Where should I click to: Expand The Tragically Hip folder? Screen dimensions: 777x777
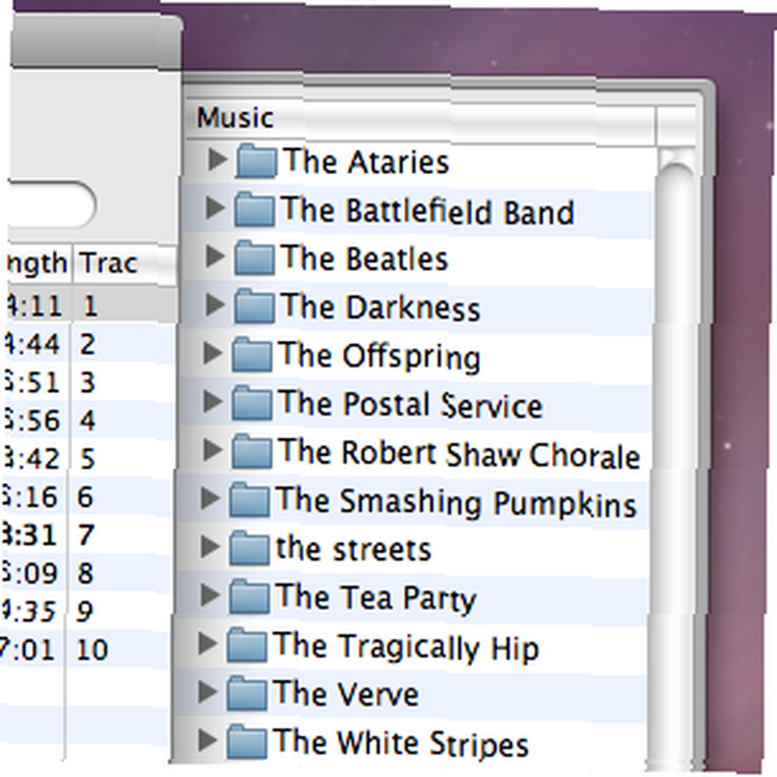208,643
